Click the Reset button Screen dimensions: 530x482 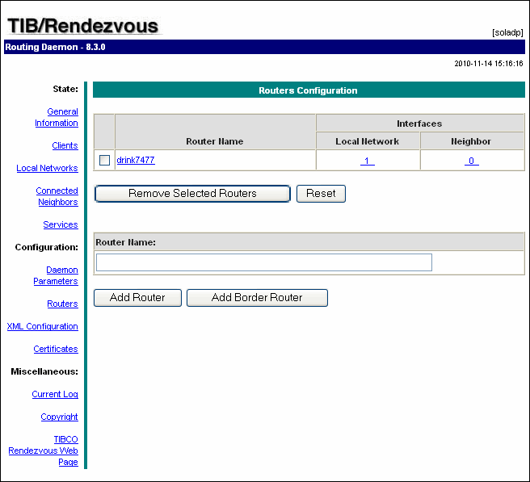321,194
